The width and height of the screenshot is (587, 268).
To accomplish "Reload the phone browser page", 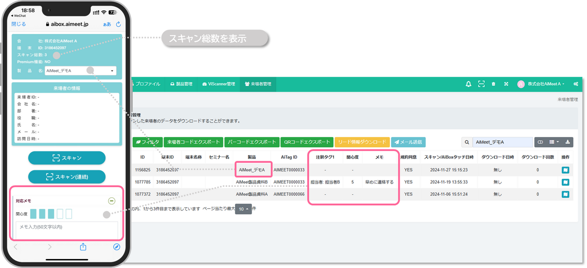I will click(x=118, y=24).
